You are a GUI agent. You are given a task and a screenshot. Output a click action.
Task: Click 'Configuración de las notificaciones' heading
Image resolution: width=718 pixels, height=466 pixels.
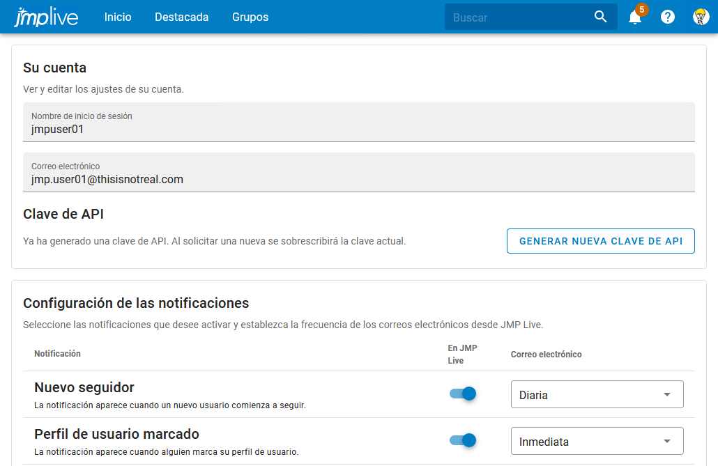click(x=136, y=303)
